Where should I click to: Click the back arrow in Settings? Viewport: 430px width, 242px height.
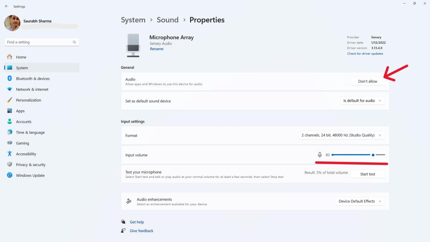7,7
